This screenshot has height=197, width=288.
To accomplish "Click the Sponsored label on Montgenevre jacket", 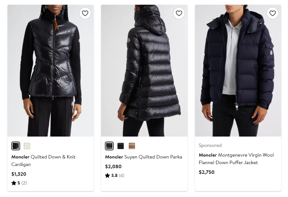I will coord(210,145).
